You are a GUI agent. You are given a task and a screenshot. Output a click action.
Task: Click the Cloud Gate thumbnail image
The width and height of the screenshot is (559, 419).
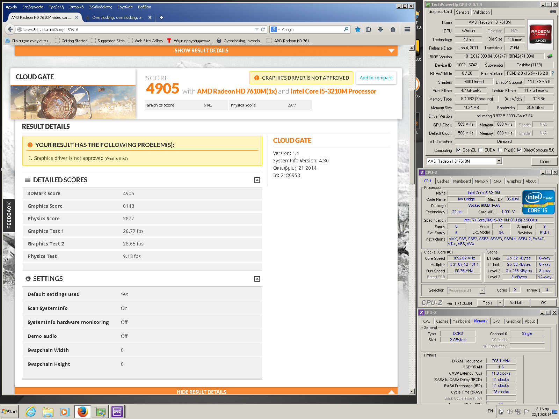click(73, 102)
